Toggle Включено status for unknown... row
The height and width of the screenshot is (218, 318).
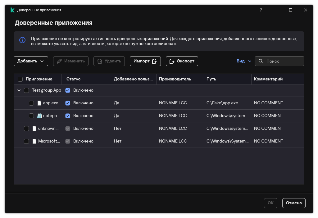click(x=68, y=129)
